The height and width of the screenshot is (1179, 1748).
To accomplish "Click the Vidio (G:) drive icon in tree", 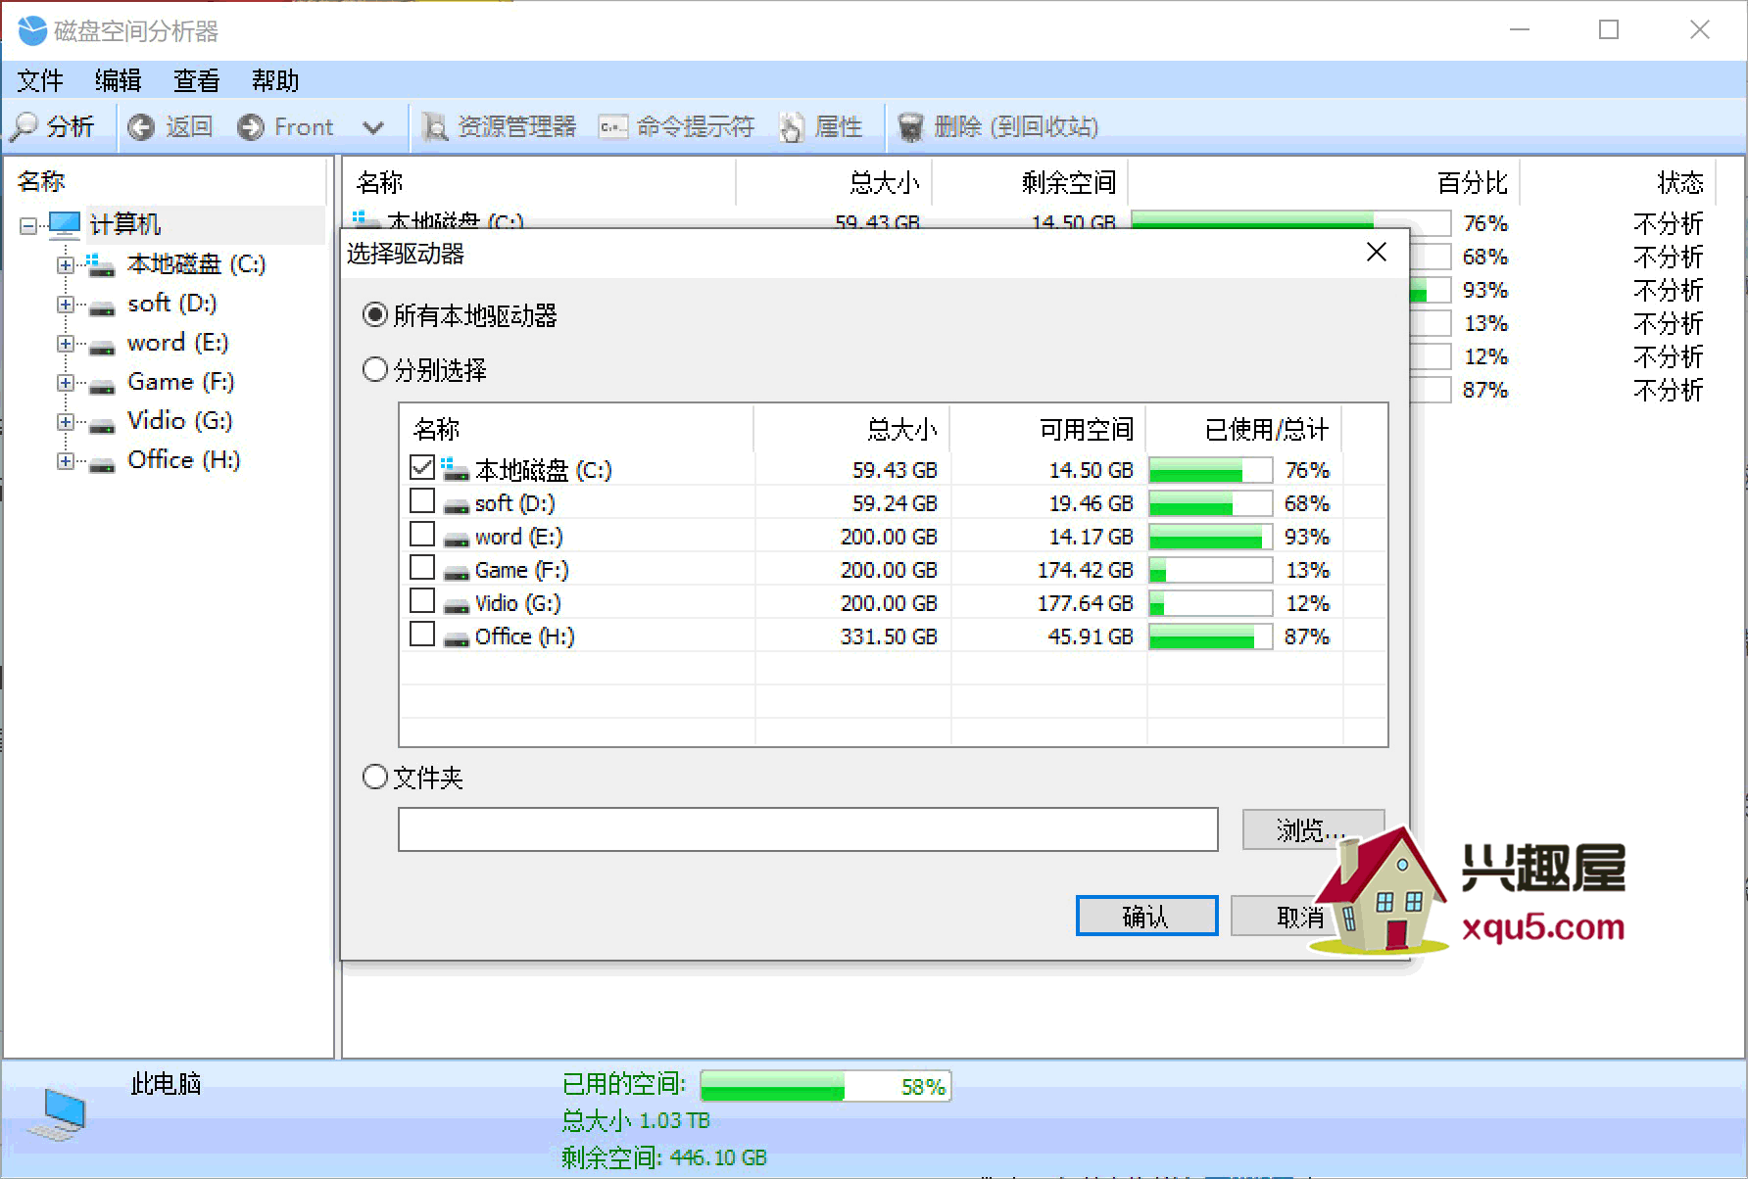I will coord(102,426).
